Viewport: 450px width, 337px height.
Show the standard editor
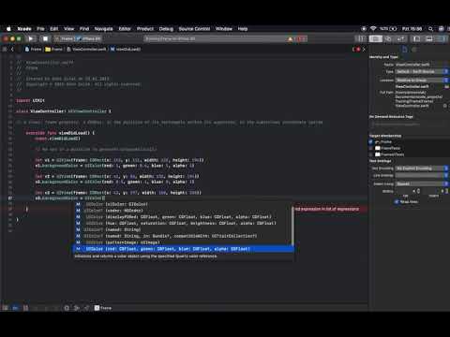(x=376, y=38)
